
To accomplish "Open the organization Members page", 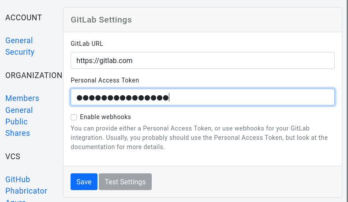I will pos(22,98).
